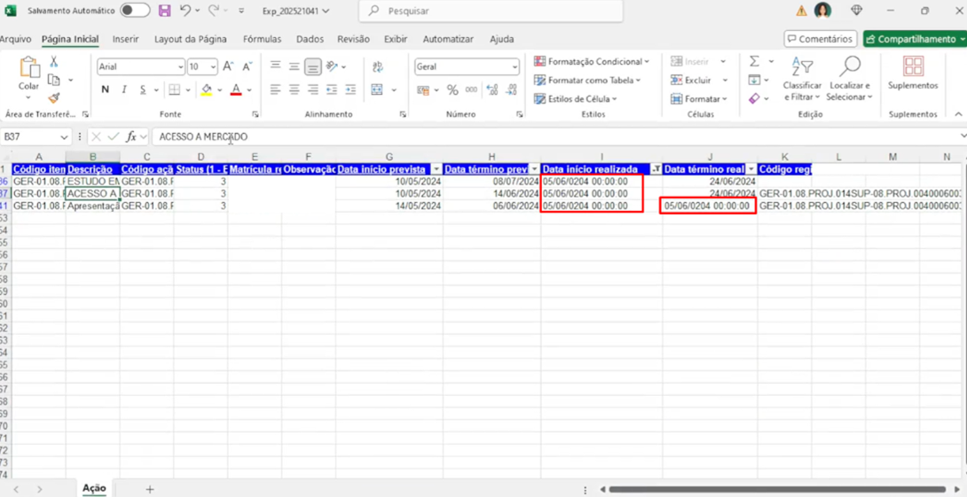Click the Comentários button
Screen dimensions: 967x497
tap(821, 39)
